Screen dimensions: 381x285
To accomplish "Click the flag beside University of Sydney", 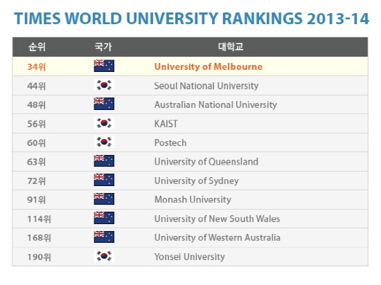I will (104, 180).
